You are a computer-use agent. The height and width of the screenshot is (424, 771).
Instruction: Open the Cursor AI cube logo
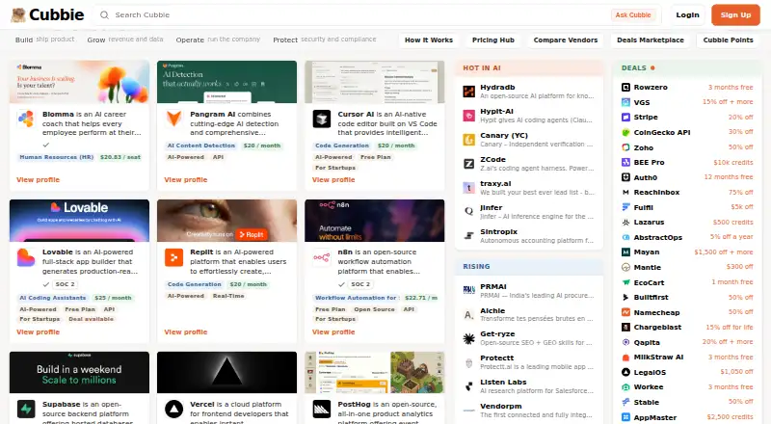(x=322, y=119)
